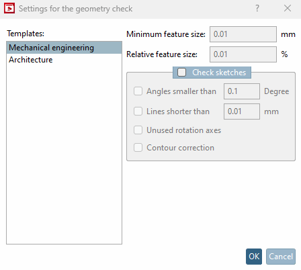Select the Mechanical engineering template
This screenshot has height=270, width=301.
pyautogui.click(x=64, y=48)
